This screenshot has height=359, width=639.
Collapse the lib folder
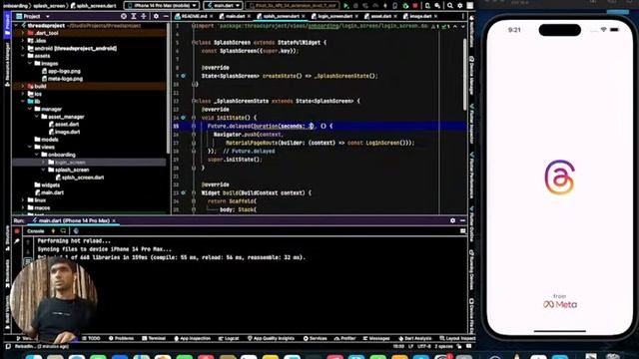tap(23, 102)
